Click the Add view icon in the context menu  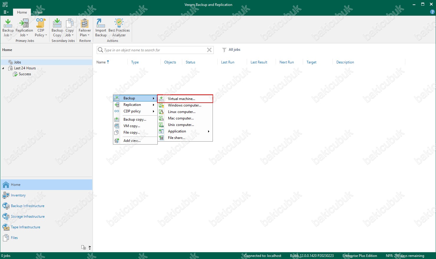click(117, 141)
